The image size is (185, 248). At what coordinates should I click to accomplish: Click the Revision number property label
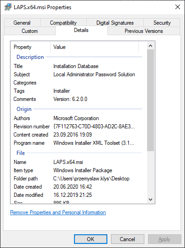[32, 127]
